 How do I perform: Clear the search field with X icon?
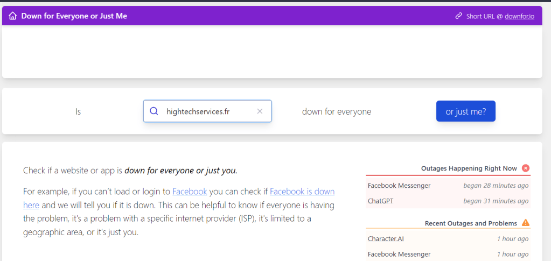tap(260, 111)
